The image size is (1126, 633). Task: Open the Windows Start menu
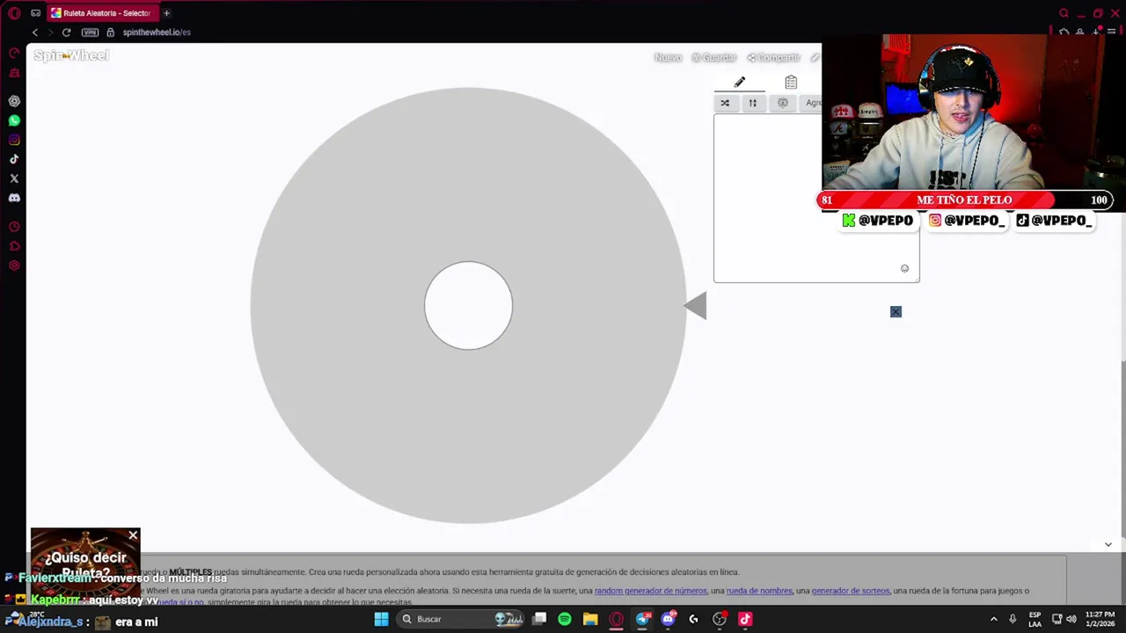pyautogui.click(x=381, y=619)
